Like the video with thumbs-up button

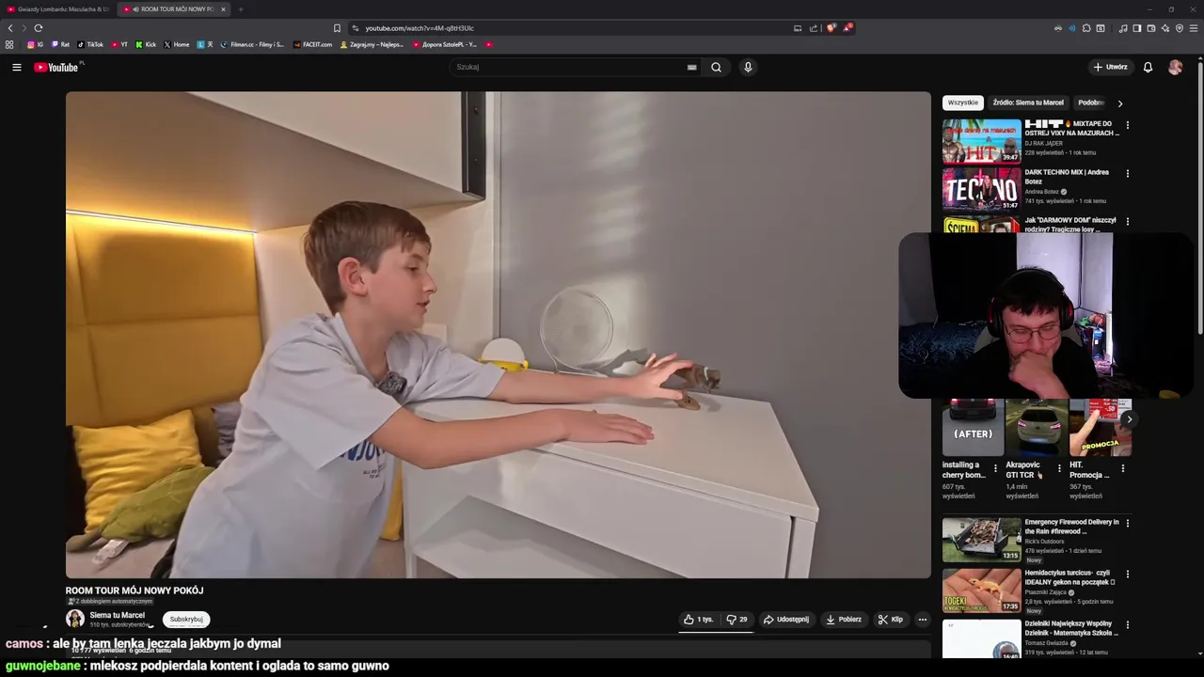click(x=699, y=620)
